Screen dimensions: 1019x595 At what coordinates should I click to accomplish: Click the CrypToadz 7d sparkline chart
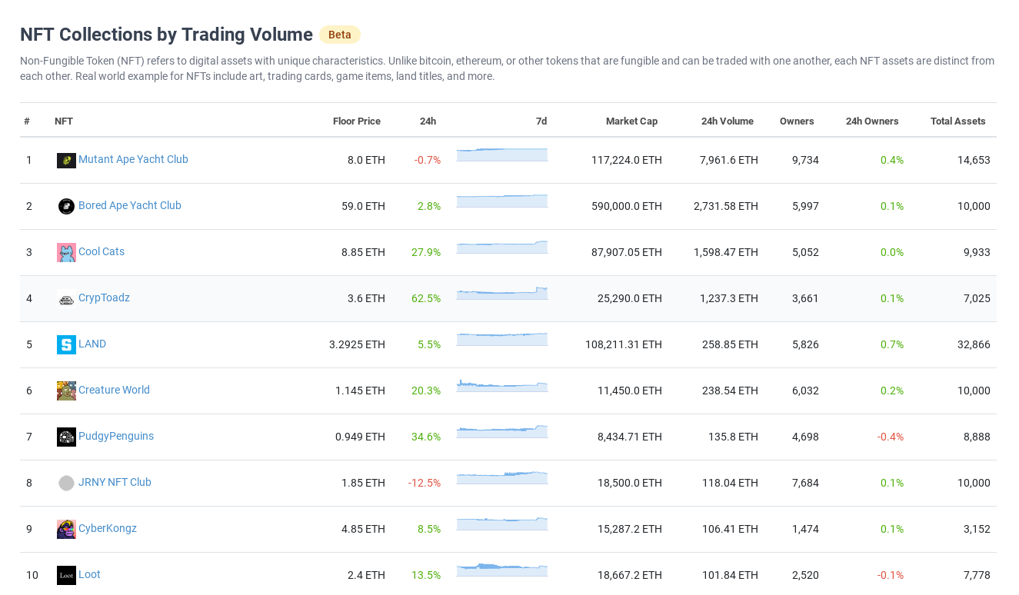point(502,293)
